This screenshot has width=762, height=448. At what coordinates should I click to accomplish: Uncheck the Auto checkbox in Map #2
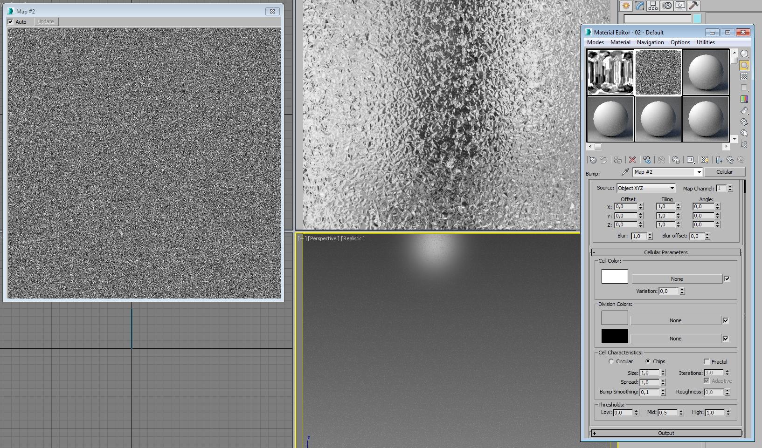coord(10,21)
